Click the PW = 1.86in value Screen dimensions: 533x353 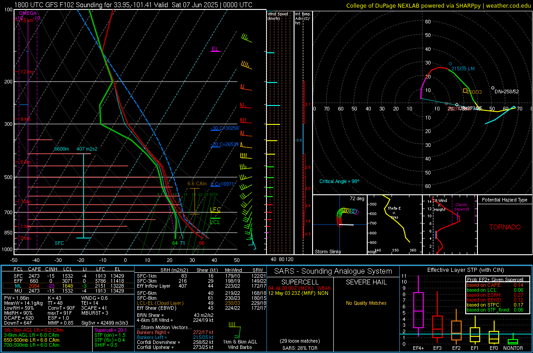click(17, 298)
